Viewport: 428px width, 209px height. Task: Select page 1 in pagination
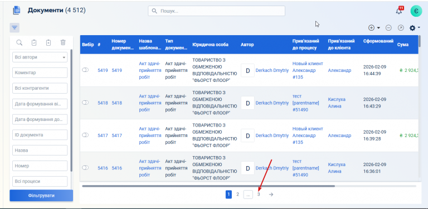pyautogui.click(x=228, y=195)
